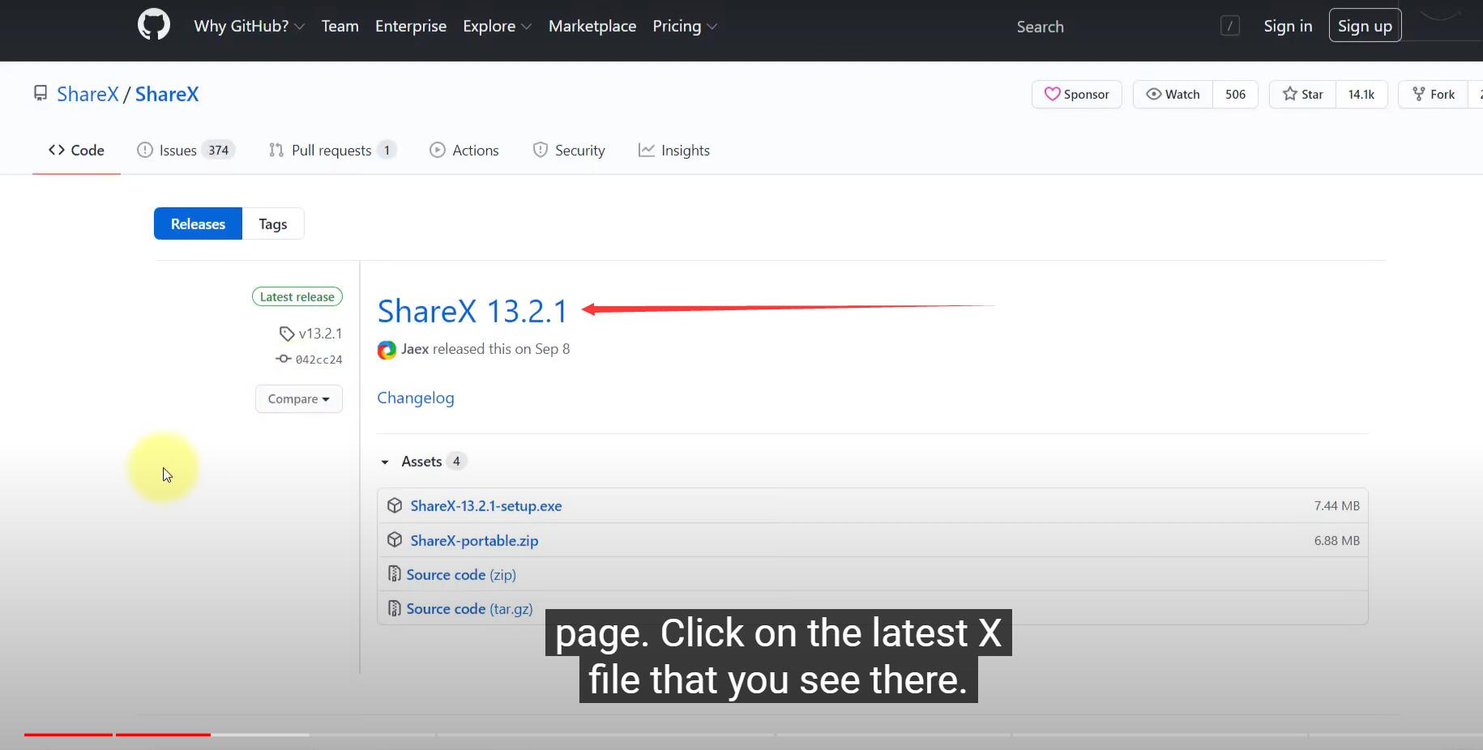Expand the Explore dropdown menu

[x=497, y=26]
